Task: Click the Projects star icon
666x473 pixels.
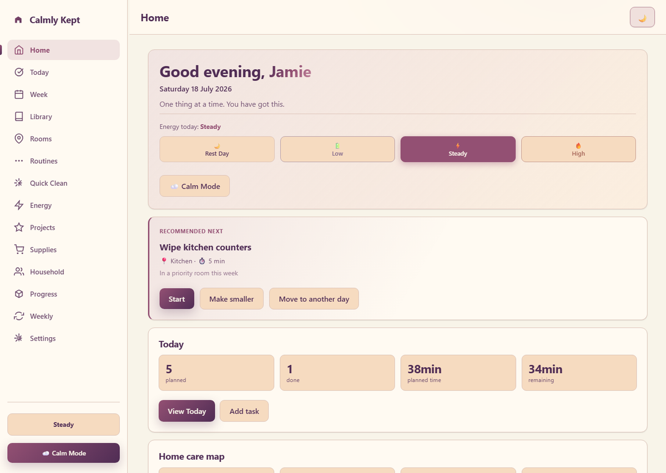Action: point(19,227)
